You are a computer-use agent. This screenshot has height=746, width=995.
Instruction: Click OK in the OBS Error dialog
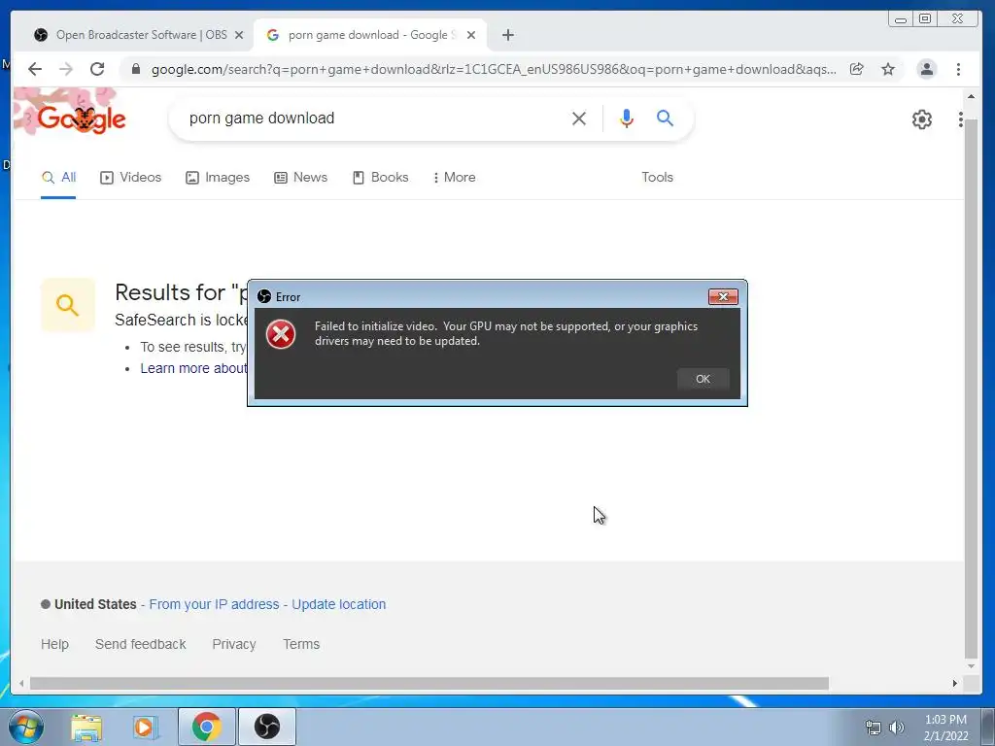tap(703, 379)
